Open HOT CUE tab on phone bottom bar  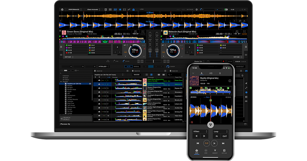point(224,151)
